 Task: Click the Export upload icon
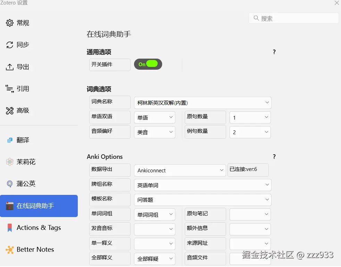point(10,67)
